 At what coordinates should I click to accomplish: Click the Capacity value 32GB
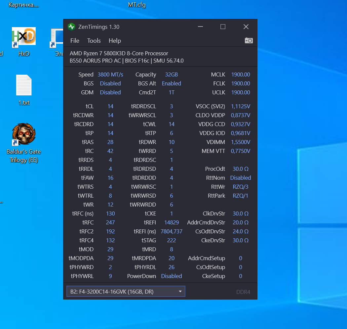172,75
